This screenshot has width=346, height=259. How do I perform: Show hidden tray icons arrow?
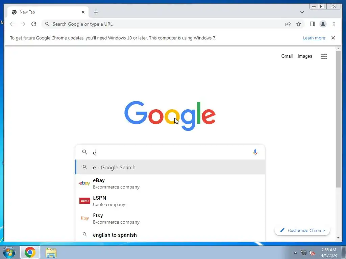tap(295, 253)
